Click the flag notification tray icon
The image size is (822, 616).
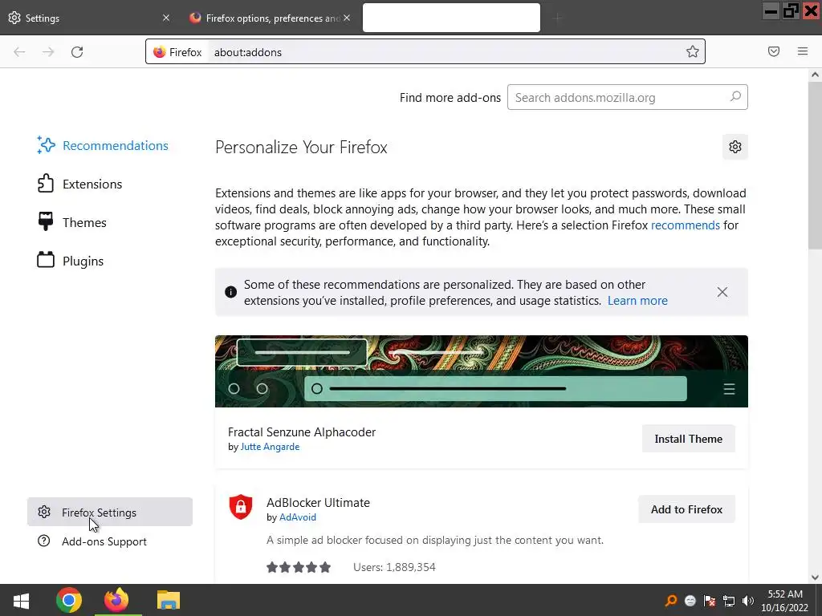tap(710, 601)
